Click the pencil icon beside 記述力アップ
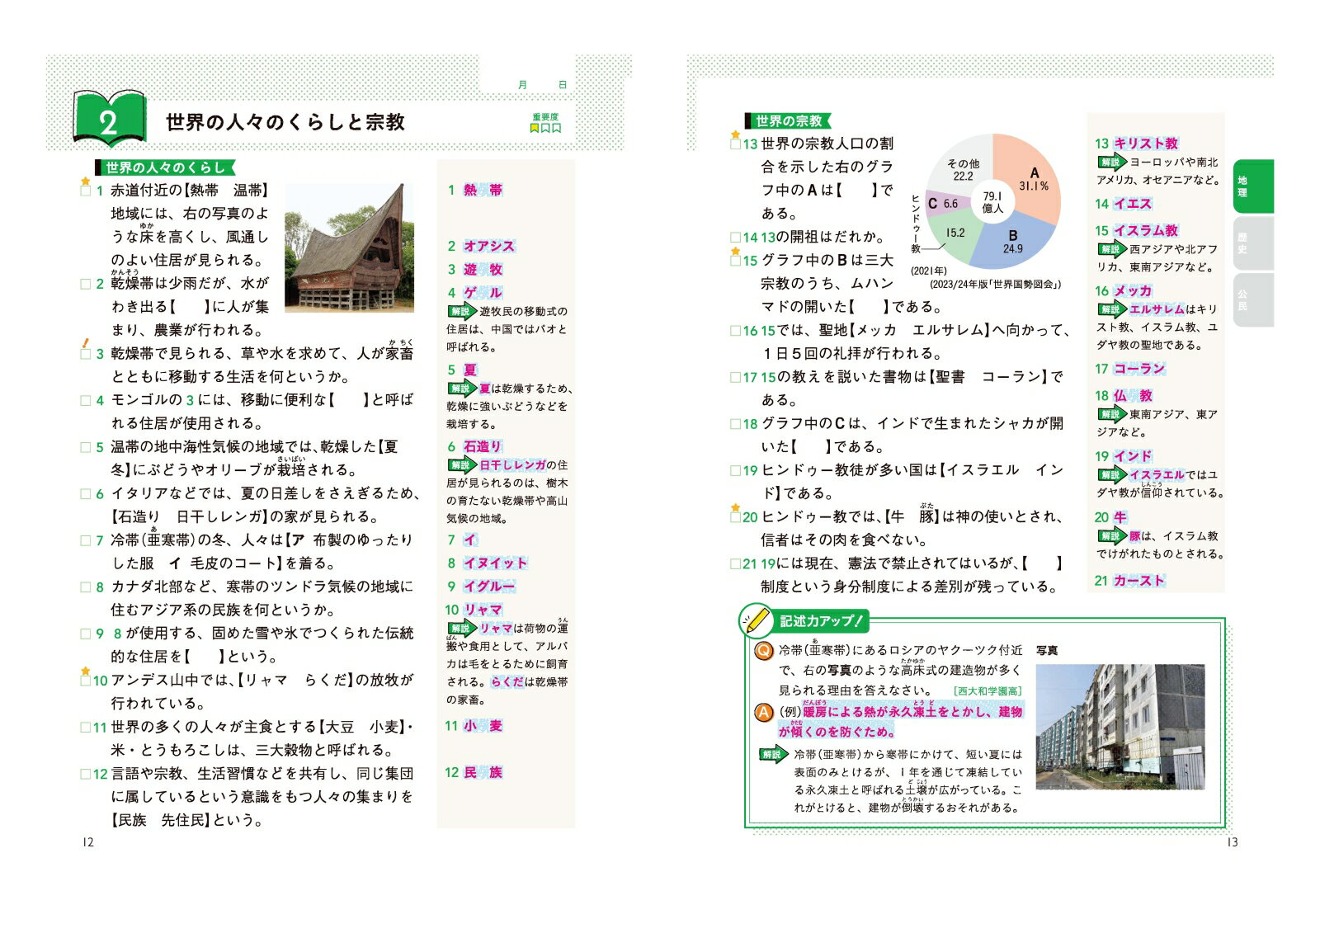Image resolution: width=1320 pixels, height=933 pixels. (755, 620)
